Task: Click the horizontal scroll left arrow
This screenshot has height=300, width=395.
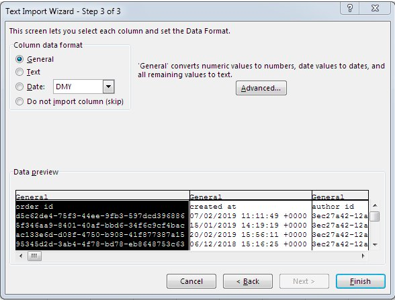Action: 21,256
